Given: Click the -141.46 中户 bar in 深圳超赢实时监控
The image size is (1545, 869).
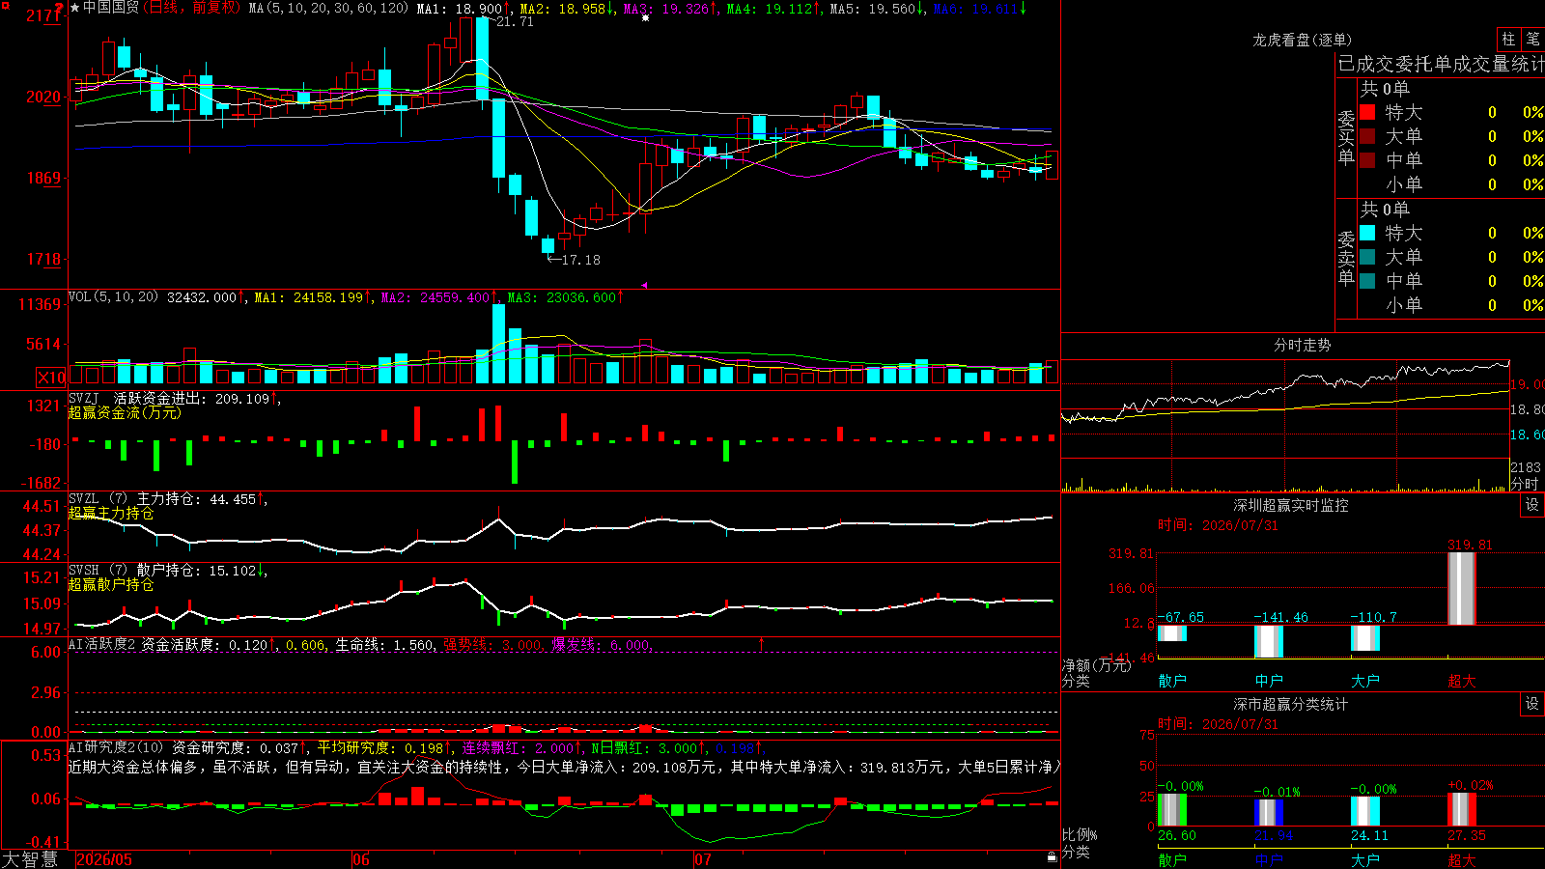Looking at the screenshot, I should [x=1269, y=641].
